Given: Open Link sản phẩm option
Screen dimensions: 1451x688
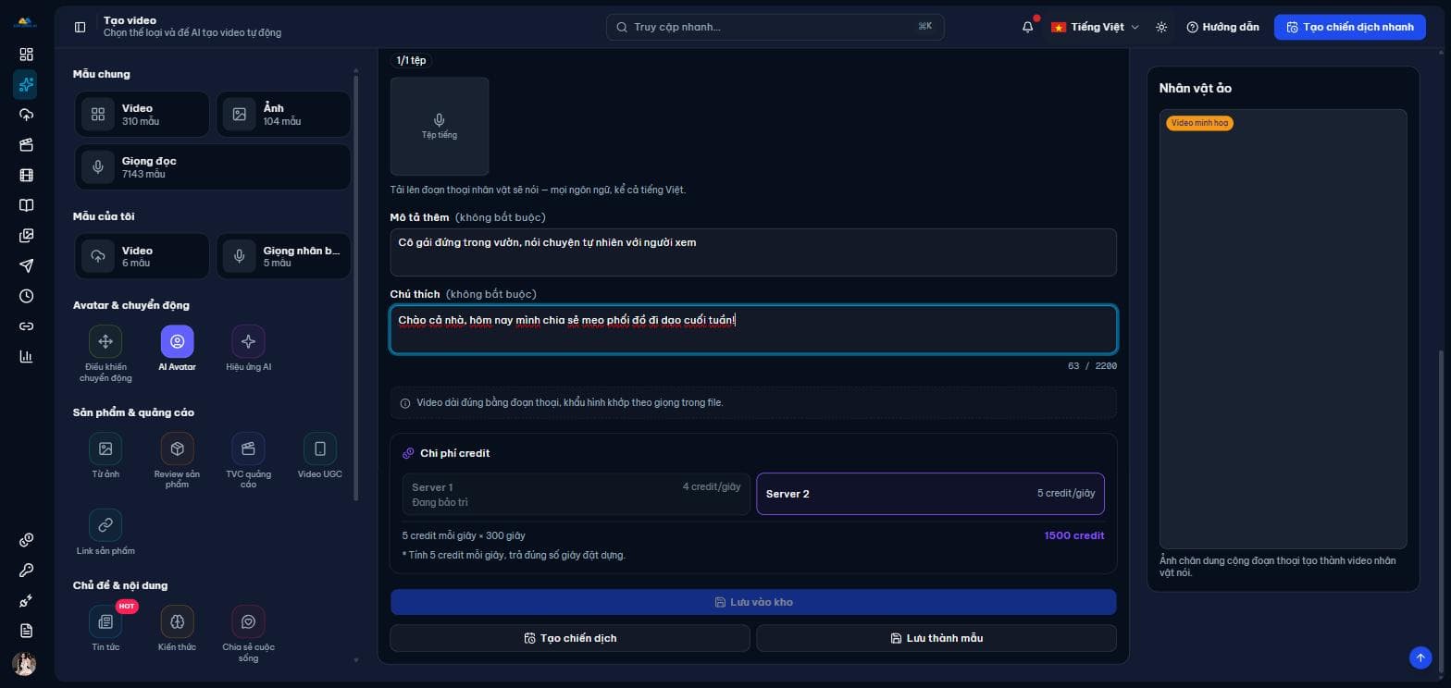Looking at the screenshot, I should (x=105, y=532).
